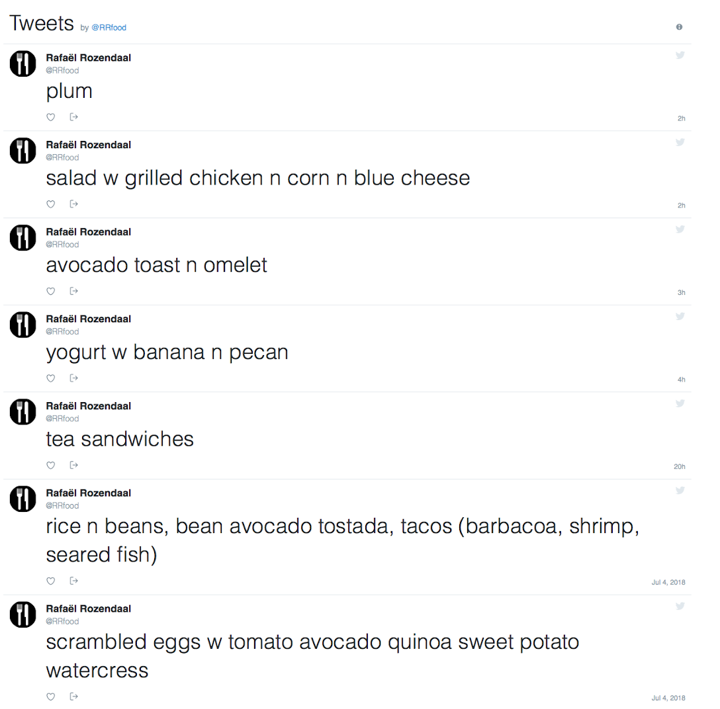Open the @RRfood link in the header

109,28
